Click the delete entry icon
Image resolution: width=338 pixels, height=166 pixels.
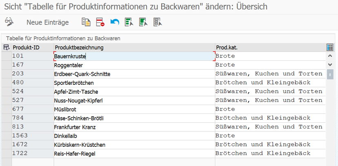point(100,22)
